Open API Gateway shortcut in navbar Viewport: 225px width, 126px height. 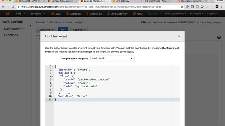117,14
